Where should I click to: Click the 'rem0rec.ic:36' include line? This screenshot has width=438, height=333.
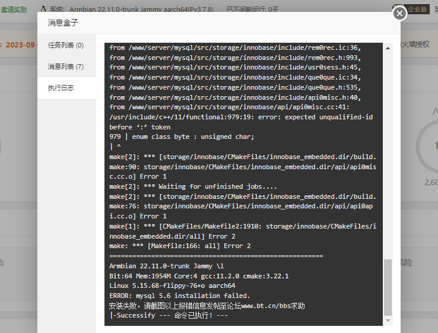point(235,47)
